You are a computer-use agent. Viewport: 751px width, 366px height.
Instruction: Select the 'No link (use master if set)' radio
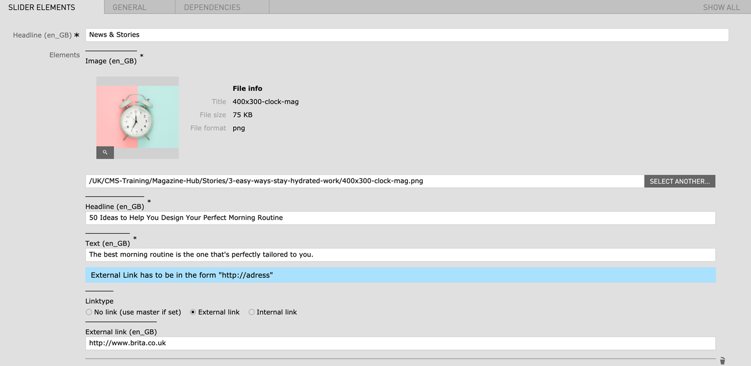tap(89, 312)
